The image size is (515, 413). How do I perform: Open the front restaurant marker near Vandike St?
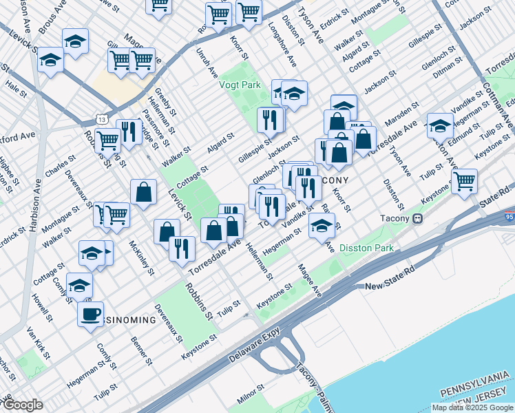(x=272, y=207)
